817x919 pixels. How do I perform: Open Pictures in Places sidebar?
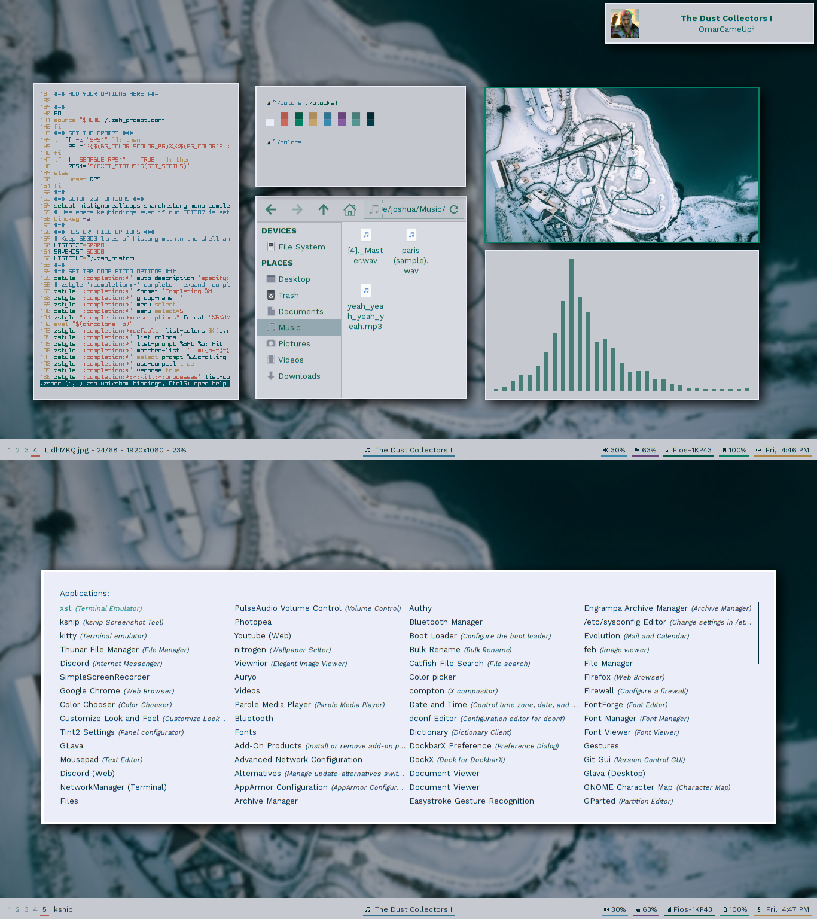(298, 343)
